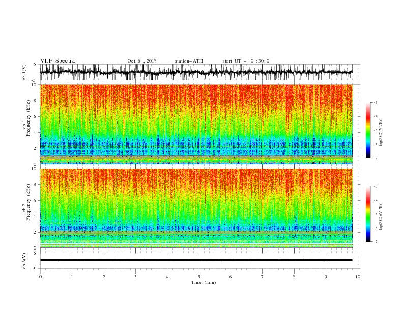Click the ch.2 spectrogram color scale bar

coord(368,214)
